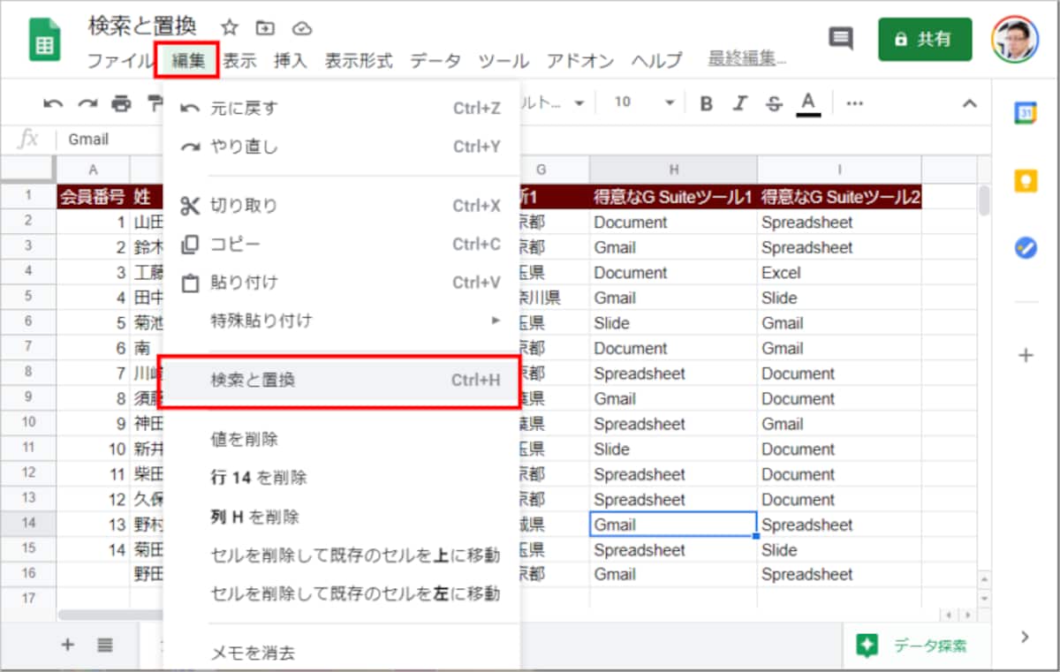The width and height of the screenshot is (1060, 672).
Task: Toggle strikethrough formatting
Action: tap(775, 103)
